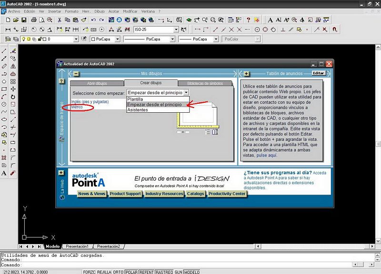The width and height of the screenshot is (381, 274).
Task: Toggle REFENT object snap in the status bar
Action: point(147,272)
